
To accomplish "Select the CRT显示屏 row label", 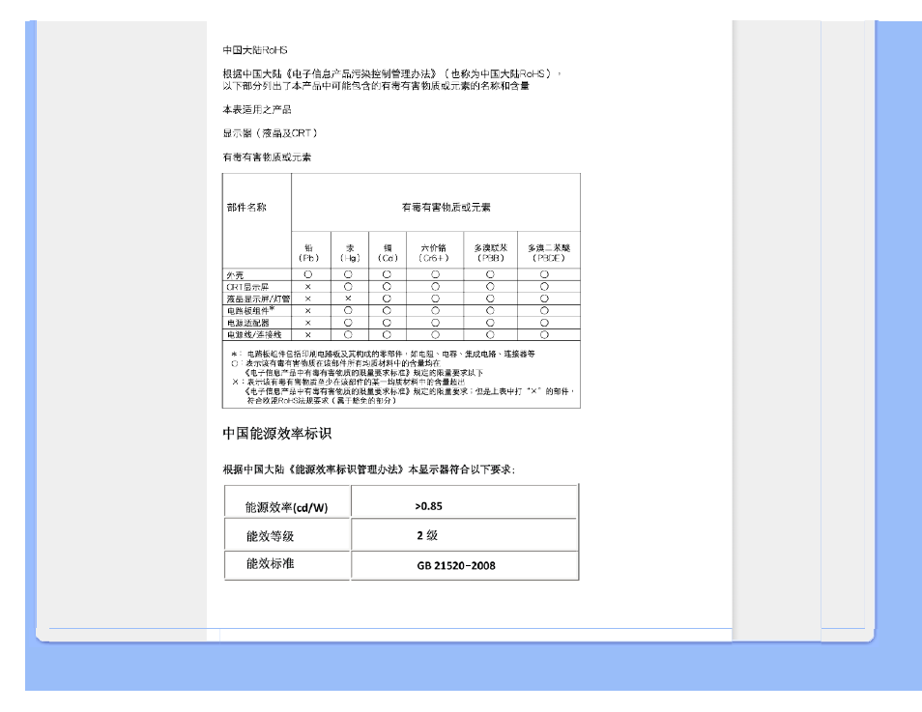I will point(247,287).
